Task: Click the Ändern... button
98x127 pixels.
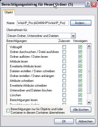Action: (x=81, y=23)
